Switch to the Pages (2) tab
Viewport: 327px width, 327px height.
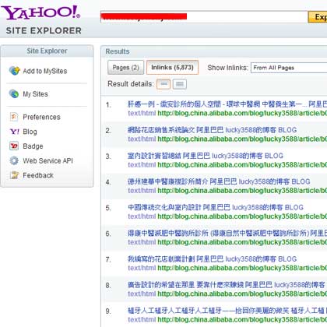click(125, 68)
